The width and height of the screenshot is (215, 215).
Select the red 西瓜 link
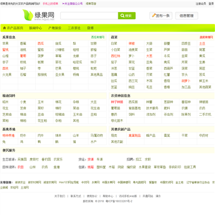coord(41,44)
